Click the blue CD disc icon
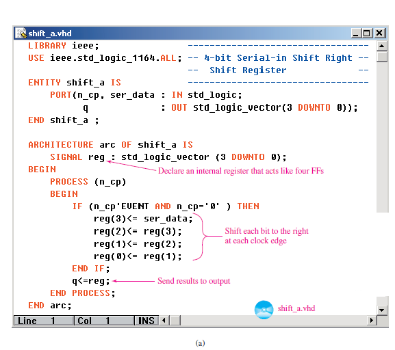This screenshot has width=395, height=350. [x=264, y=310]
